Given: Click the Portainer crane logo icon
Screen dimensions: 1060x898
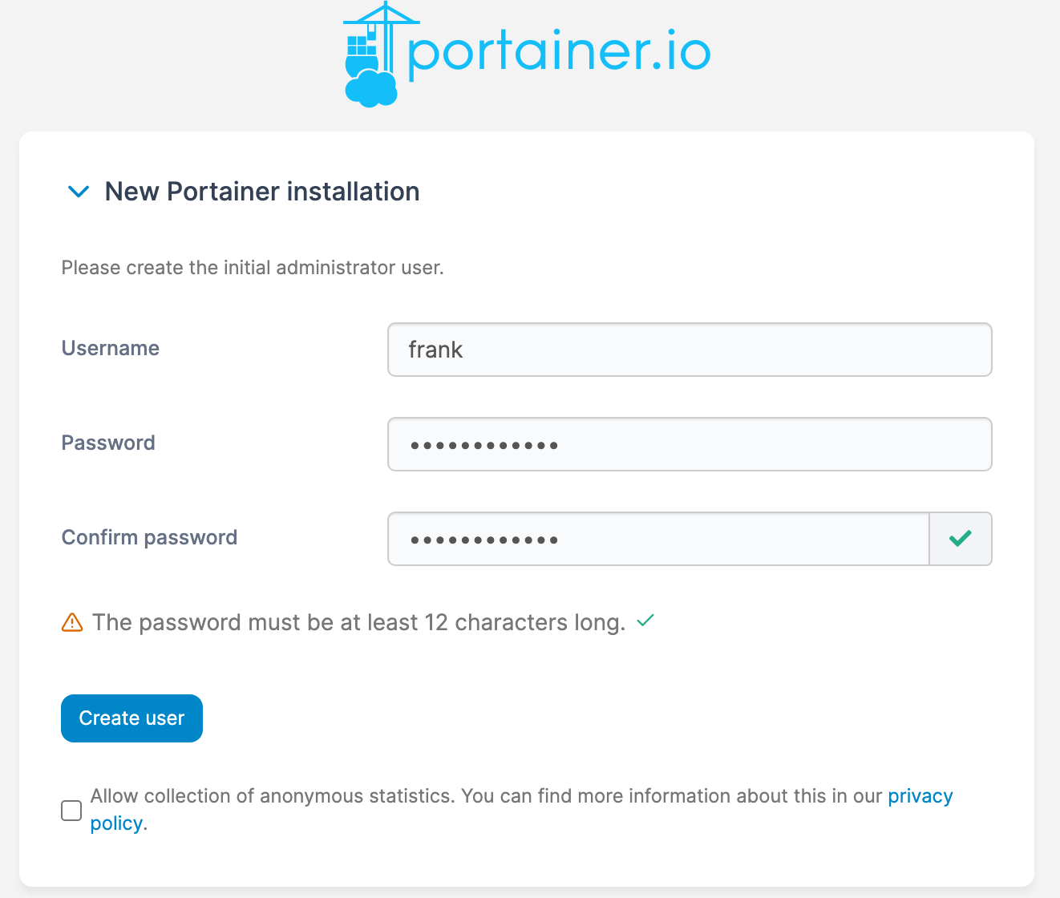Looking at the screenshot, I should (370, 55).
